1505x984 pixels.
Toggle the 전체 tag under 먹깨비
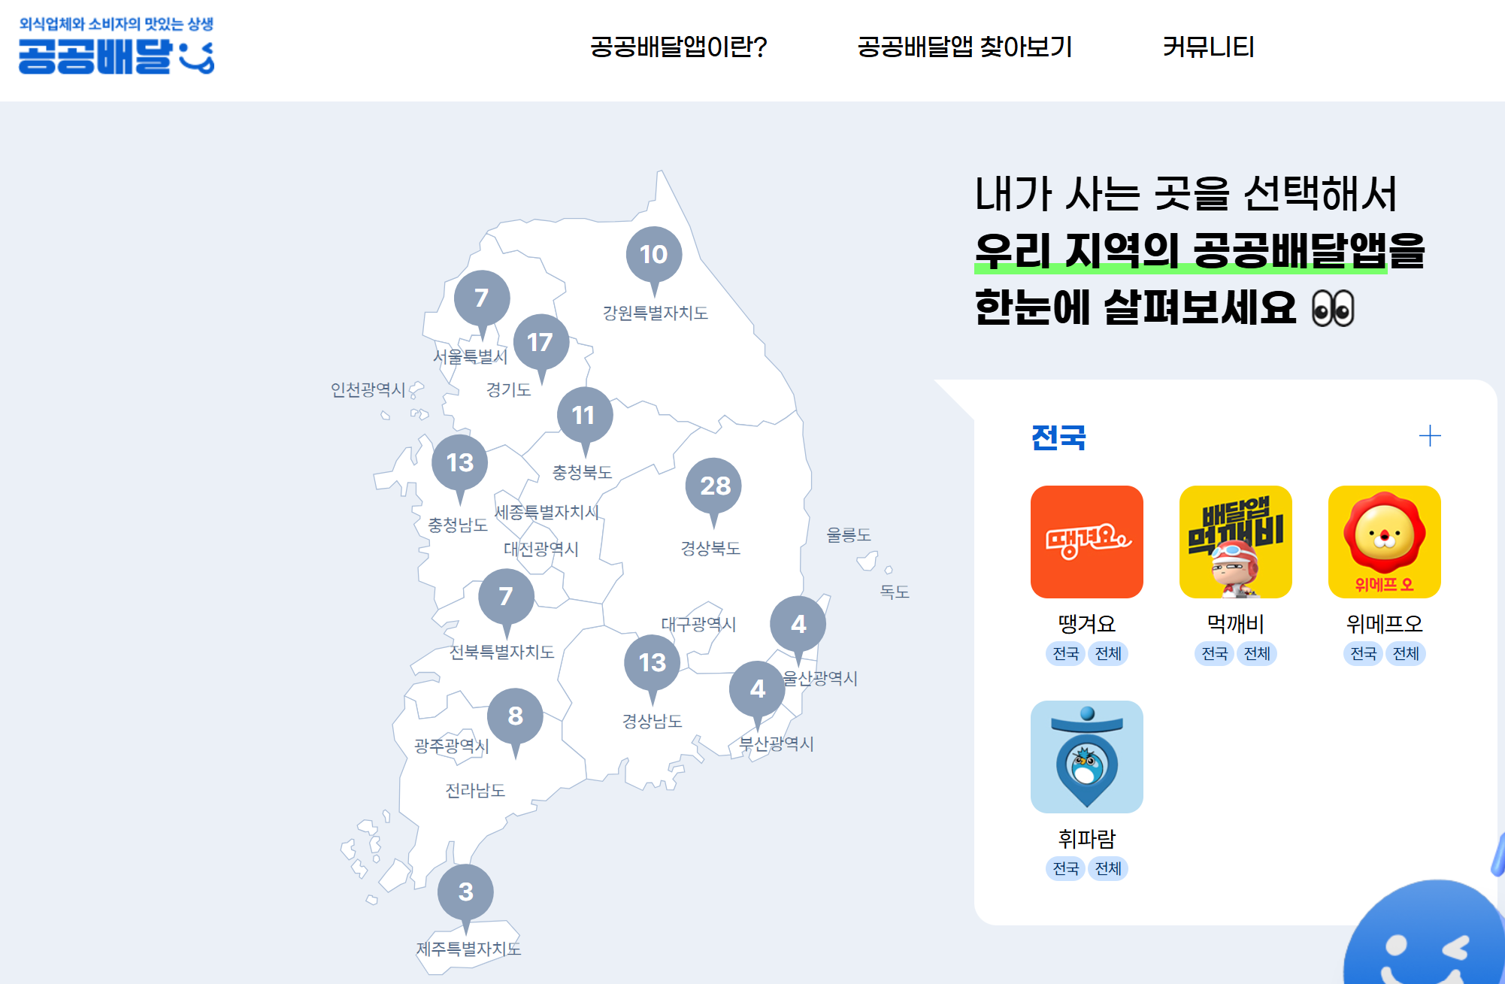(x=1257, y=654)
